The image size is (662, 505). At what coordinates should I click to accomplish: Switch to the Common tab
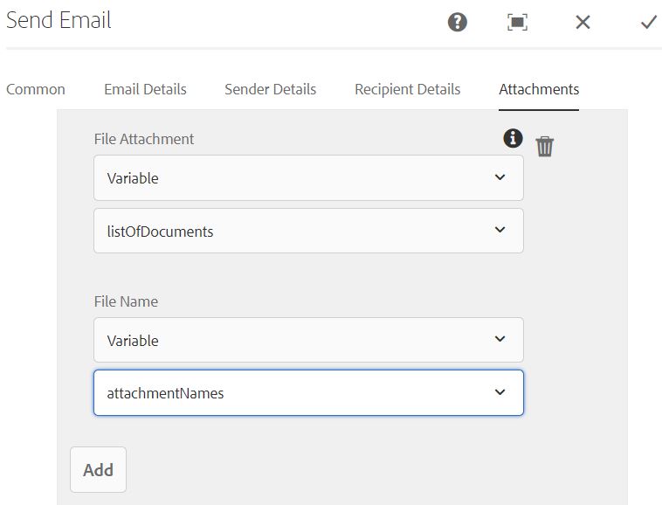point(36,89)
